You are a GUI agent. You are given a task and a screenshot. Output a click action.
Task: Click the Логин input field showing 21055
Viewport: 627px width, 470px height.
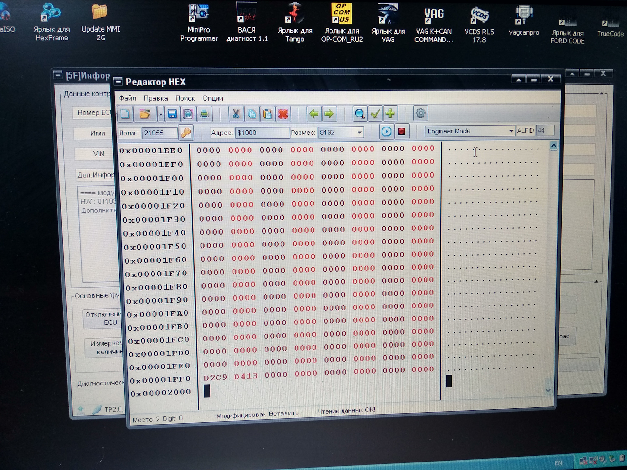coord(159,133)
